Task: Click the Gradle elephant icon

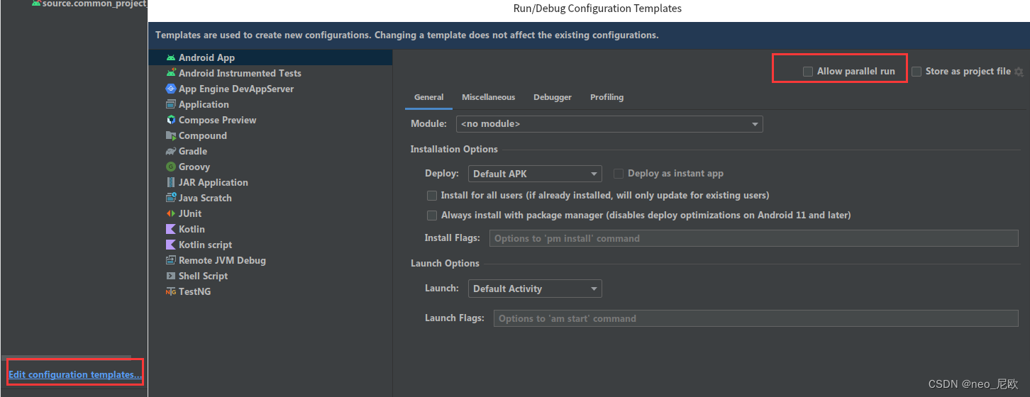Action: [171, 151]
